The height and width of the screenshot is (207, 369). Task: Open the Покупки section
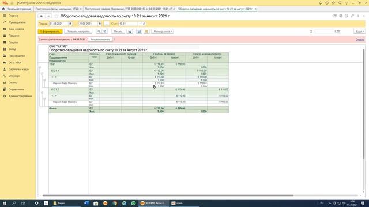[13, 43]
